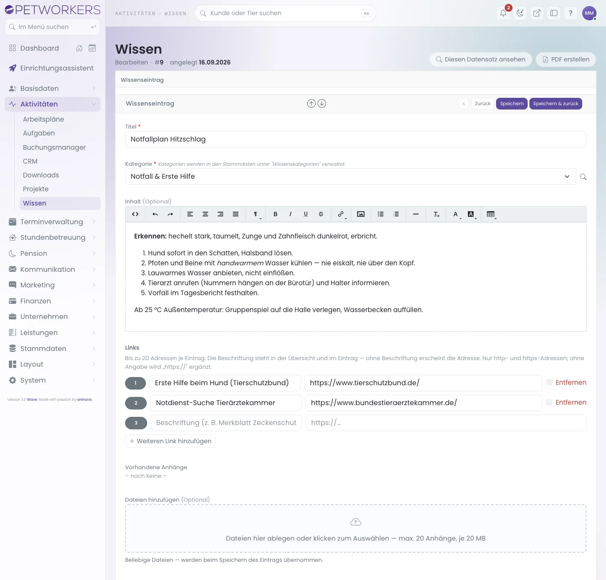This screenshot has width=606, height=580.
Task: Apply italic formatting in editor
Action: (290, 214)
